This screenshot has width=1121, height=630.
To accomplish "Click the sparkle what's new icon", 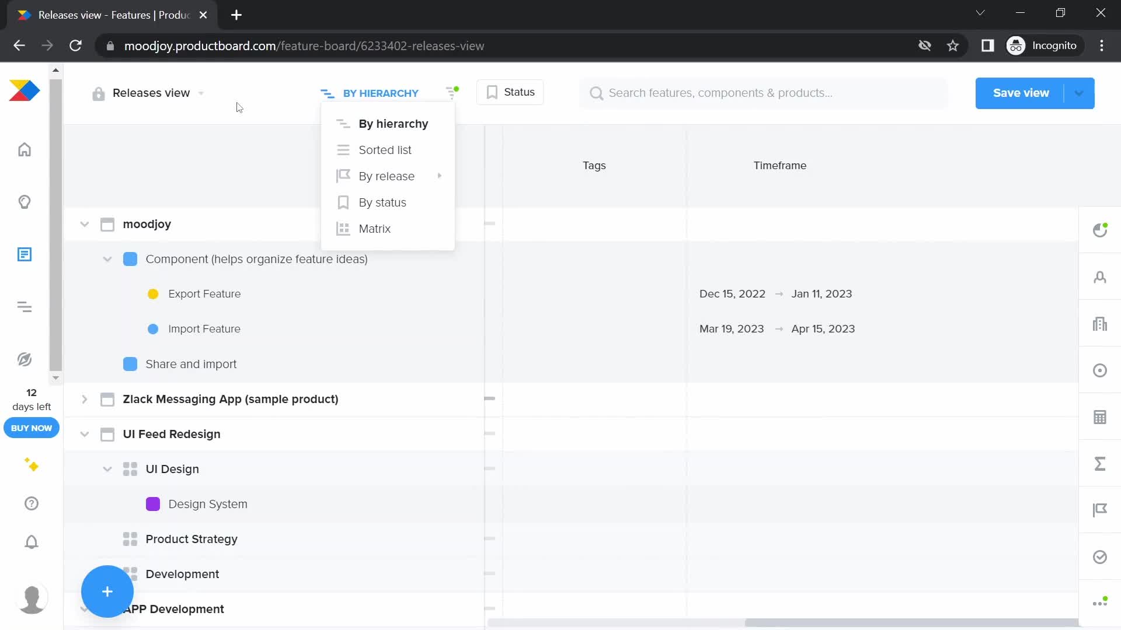I will pos(32,465).
